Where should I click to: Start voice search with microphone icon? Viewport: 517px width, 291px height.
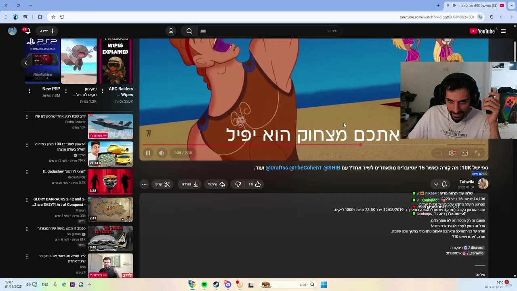pos(171,31)
